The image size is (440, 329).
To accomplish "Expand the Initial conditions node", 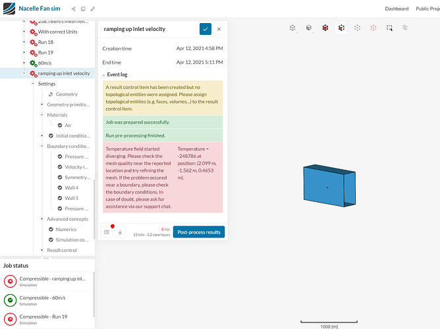I will point(41,136).
